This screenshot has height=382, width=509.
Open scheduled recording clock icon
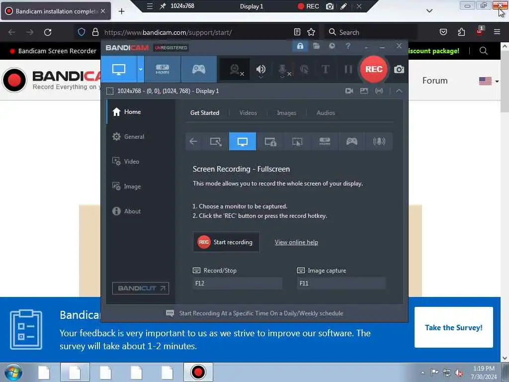click(x=332, y=46)
